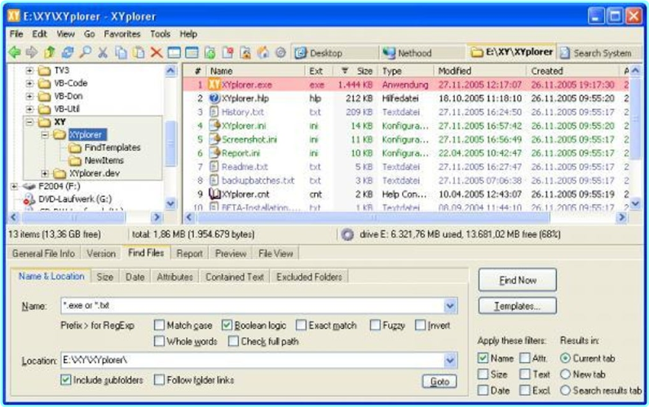Click the scissors Cut icon
This screenshot has width=649, height=407.
point(103,52)
